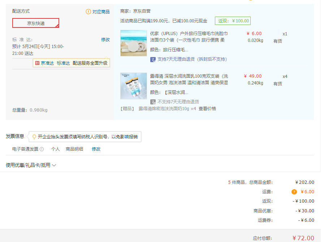Click the 个人 invoice title text
This screenshot has width=324, height=242.
[x=55, y=149]
